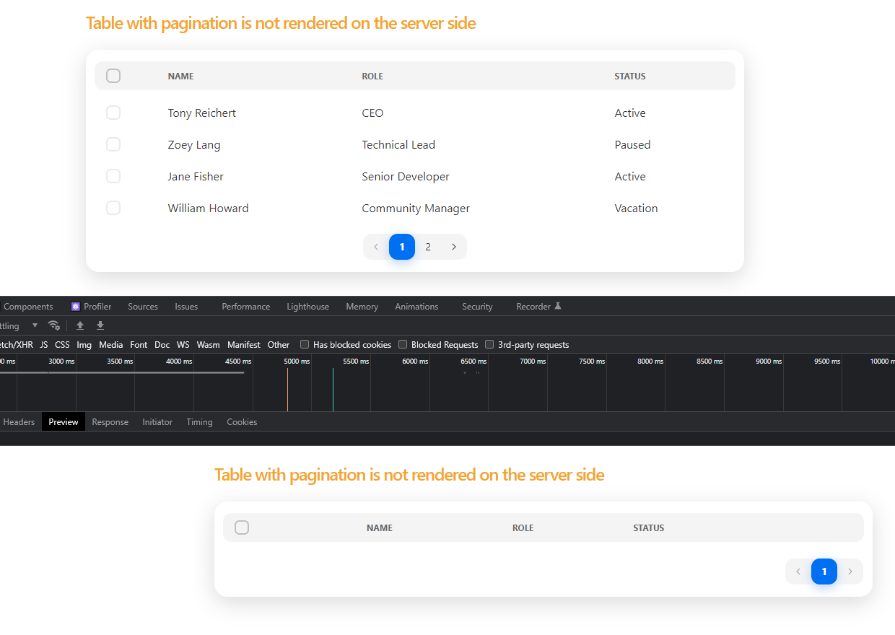Open the request Response tab
Screen dimensions: 895x635
pos(110,422)
